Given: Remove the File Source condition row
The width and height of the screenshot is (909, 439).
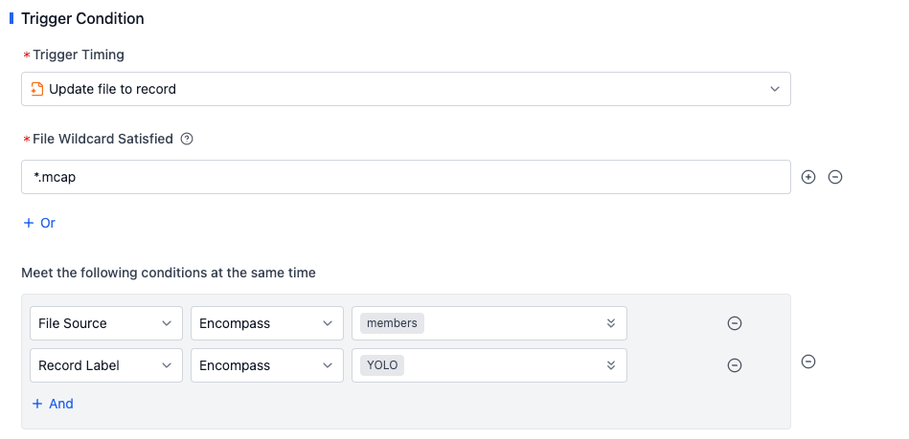Looking at the screenshot, I should coord(735,323).
